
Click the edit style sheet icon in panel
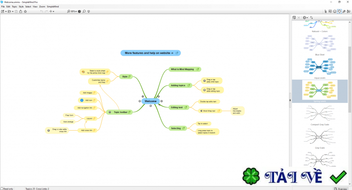tap(294, 18)
